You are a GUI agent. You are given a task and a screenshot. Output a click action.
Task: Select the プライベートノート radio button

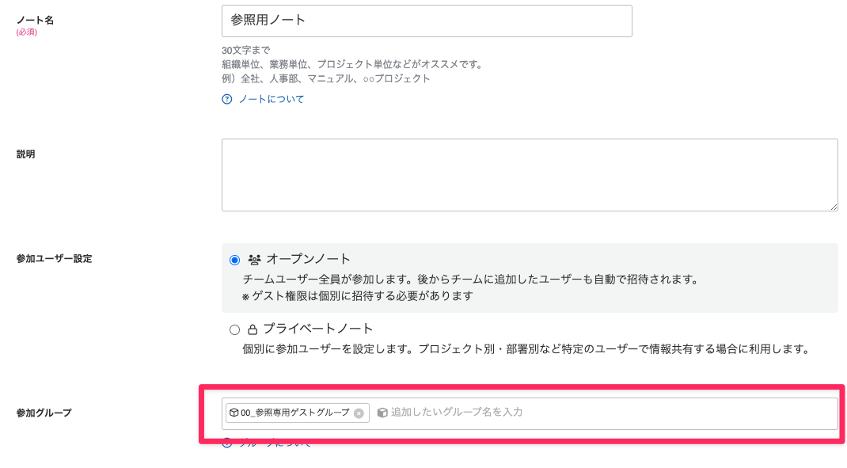coord(234,328)
